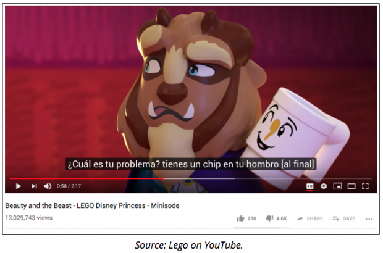Click the buffered part of the timeline

(x=199, y=178)
